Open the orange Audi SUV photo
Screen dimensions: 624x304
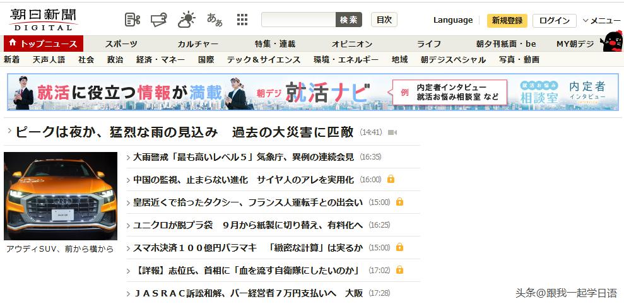[61, 196]
